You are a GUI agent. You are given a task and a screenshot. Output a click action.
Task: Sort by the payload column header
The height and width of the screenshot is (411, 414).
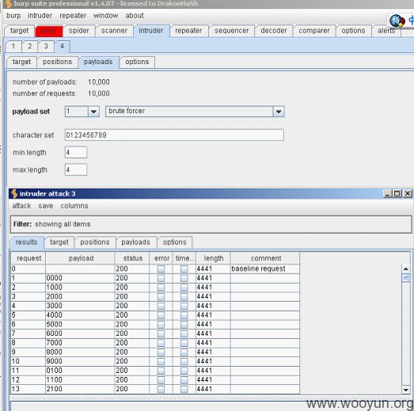[x=80, y=258]
